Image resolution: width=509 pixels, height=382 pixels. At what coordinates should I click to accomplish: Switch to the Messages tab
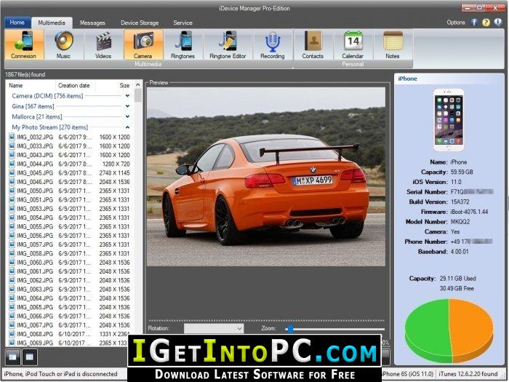[92, 23]
